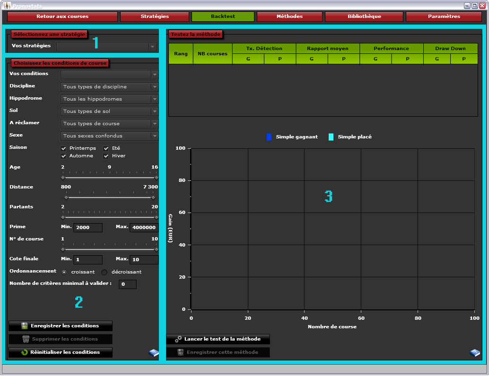Toggle the Automne season checkbox
This screenshot has height=376, width=489.
click(x=64, y=156)
